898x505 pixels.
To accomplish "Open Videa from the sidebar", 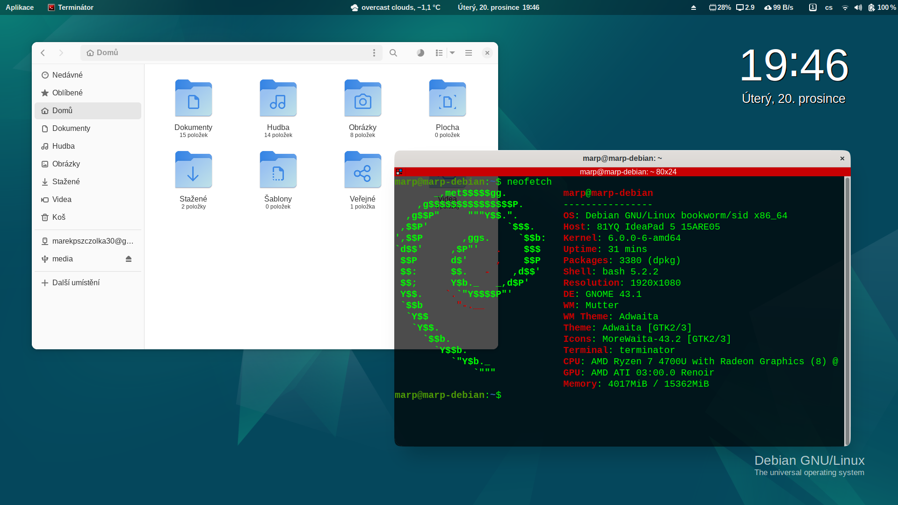I will [x=88, y=199].
